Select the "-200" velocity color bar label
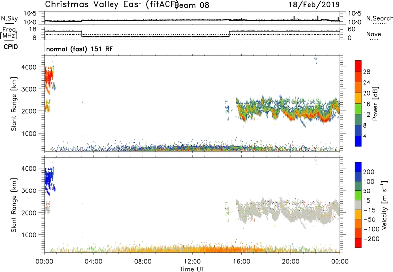 (371, 239)
